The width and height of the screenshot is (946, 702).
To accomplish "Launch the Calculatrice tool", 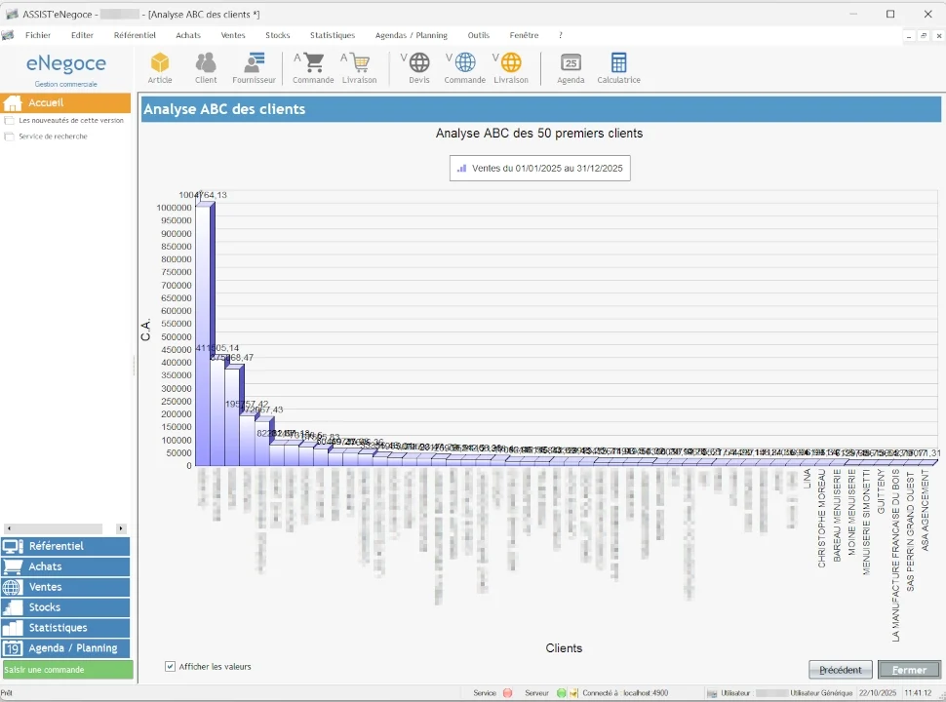I will pos(618,67).
